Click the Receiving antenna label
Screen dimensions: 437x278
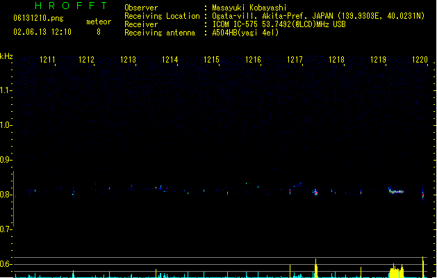coord(160,33)
